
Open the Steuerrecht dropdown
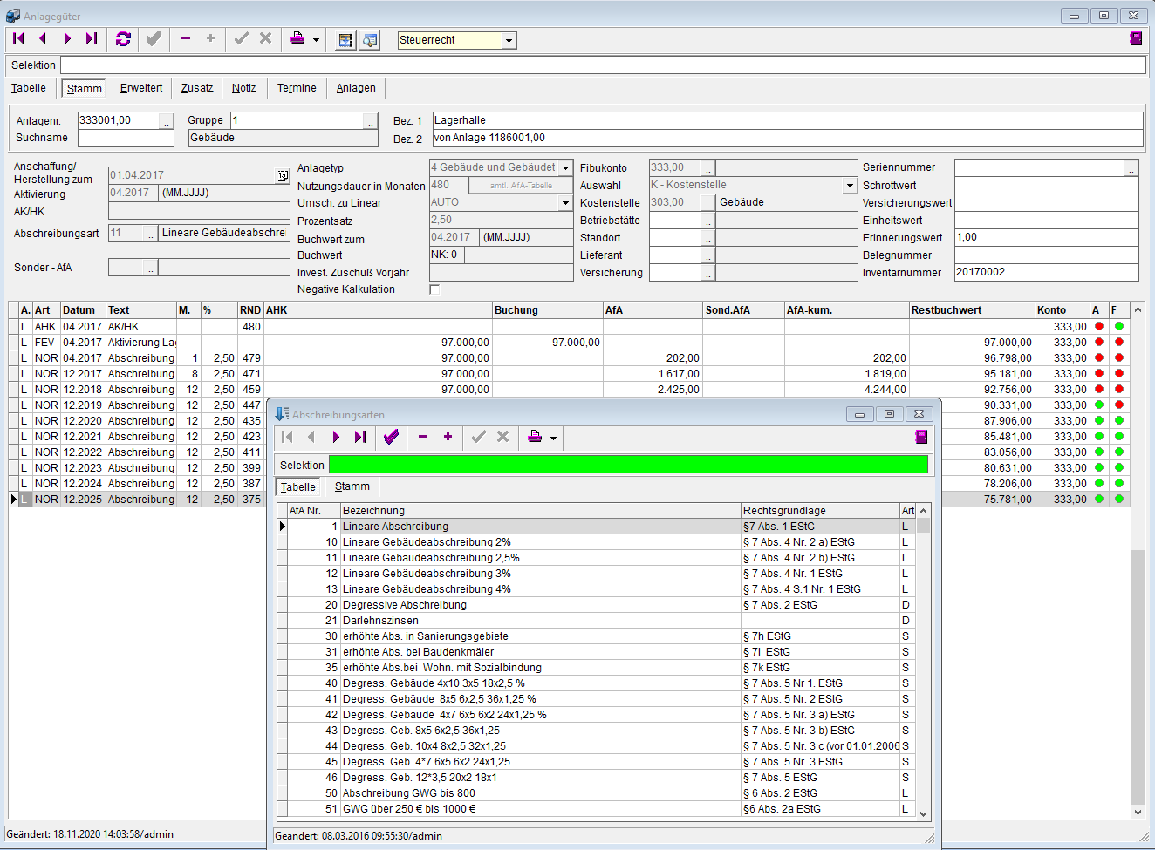click(509, 40)
